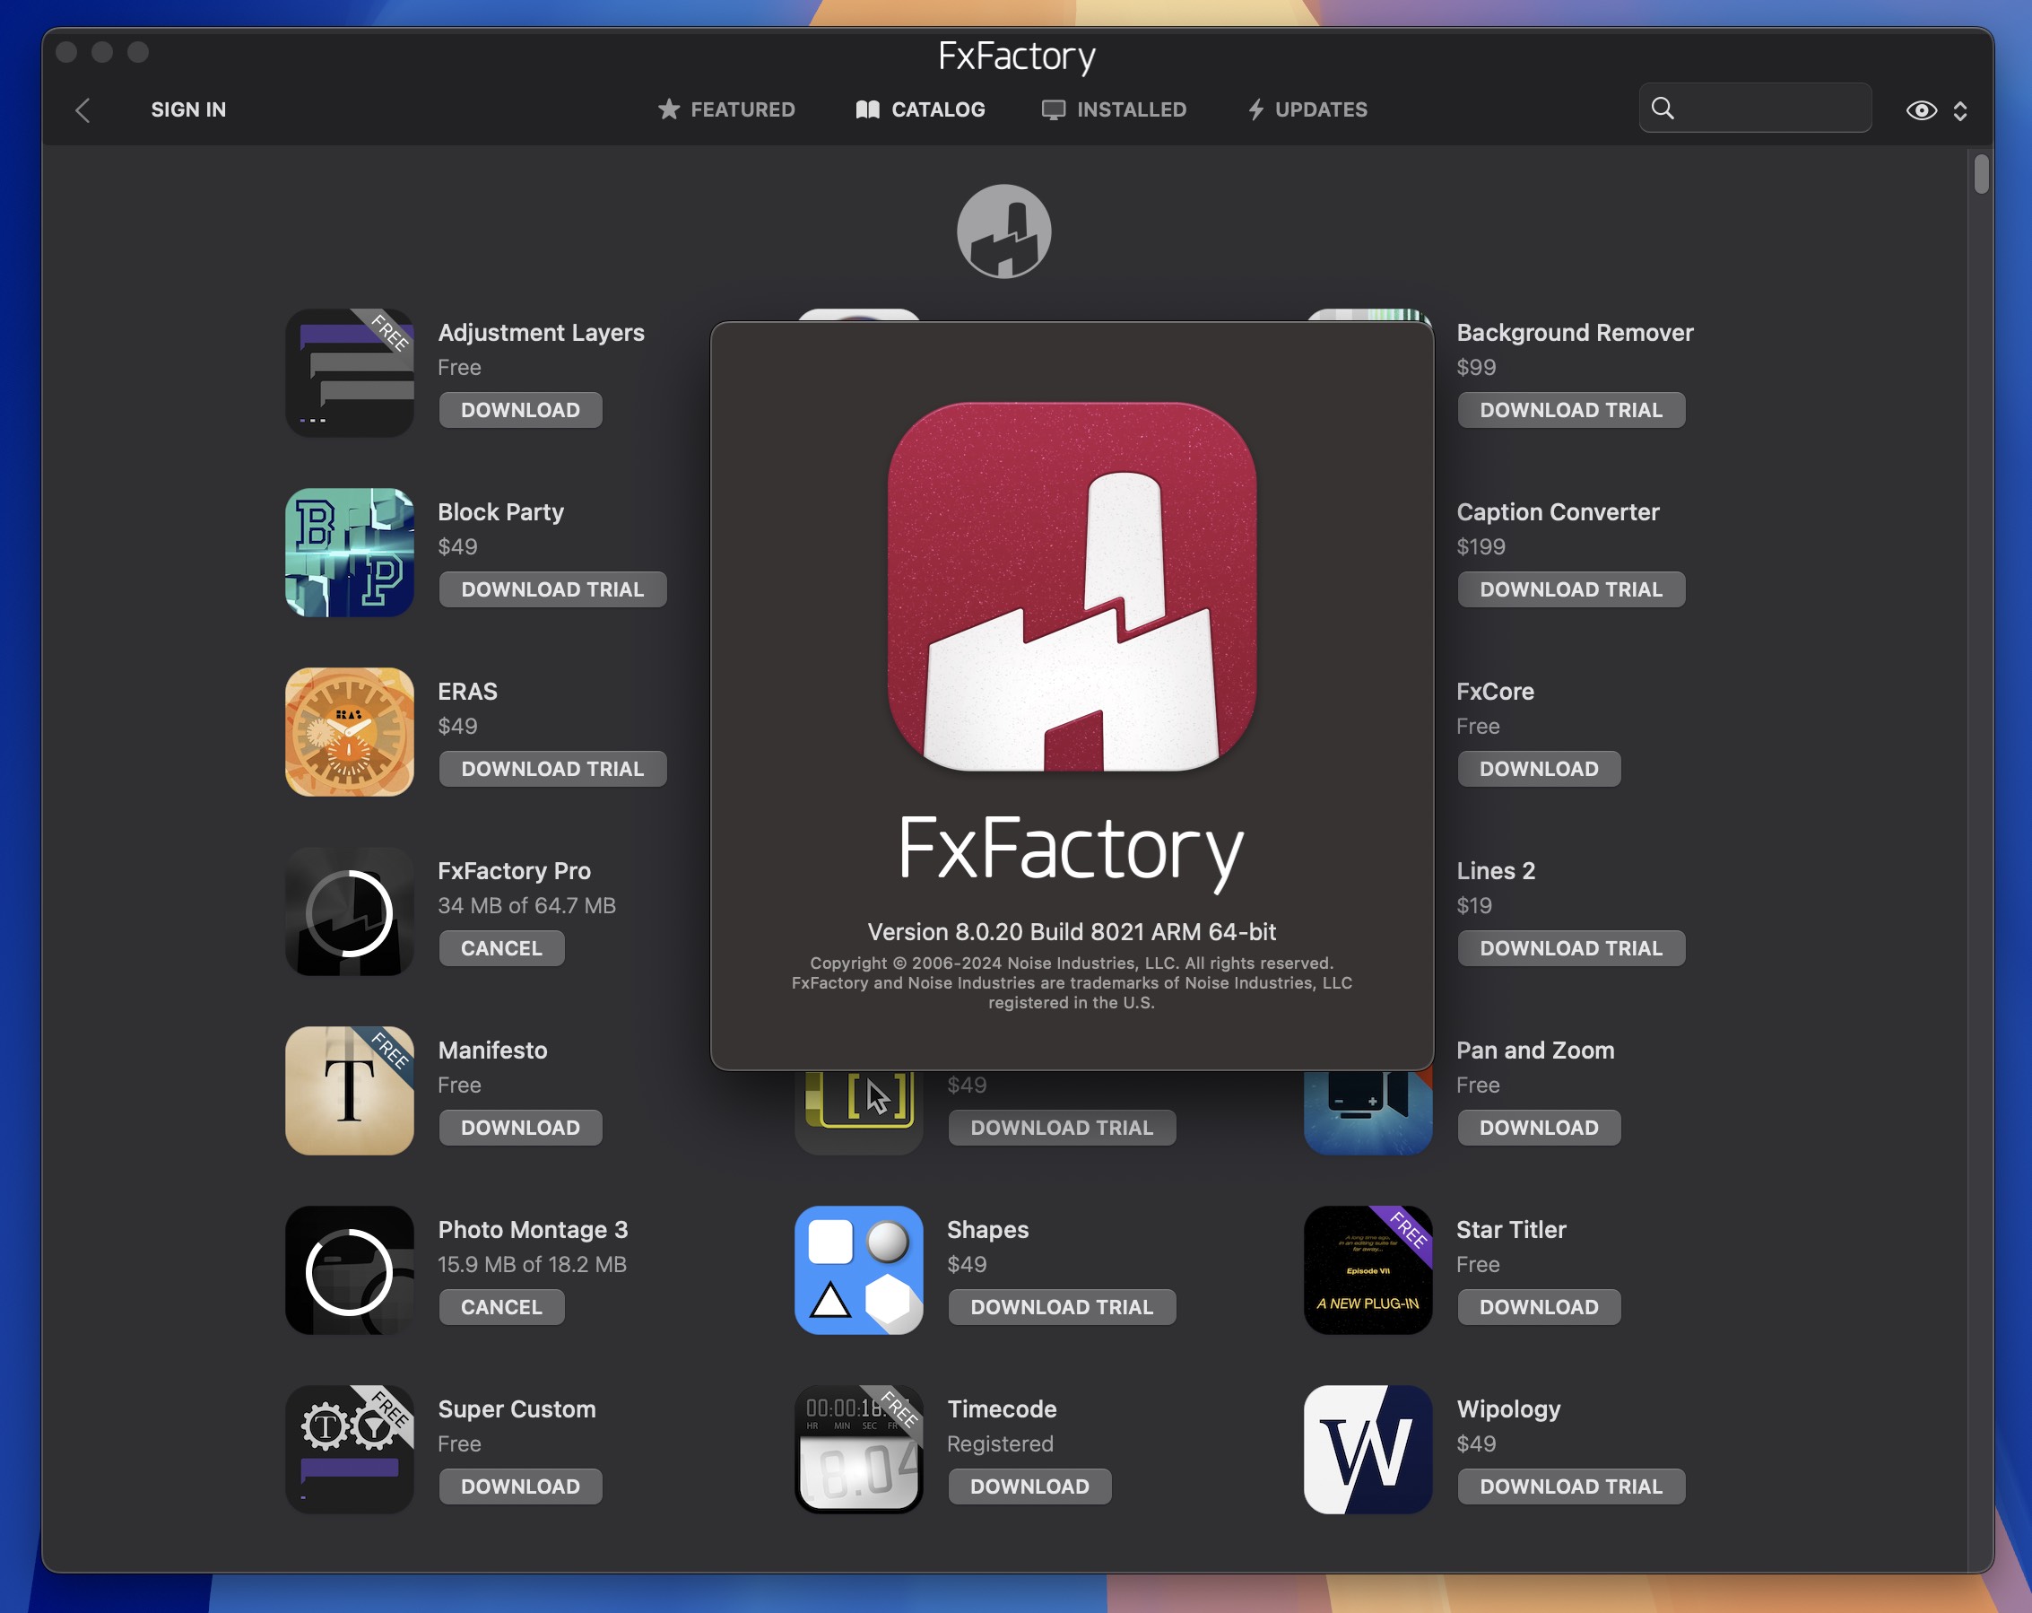Toggle the visibility eye icon
Screen dimensions: 2032x1613
tap(1920, 109)
